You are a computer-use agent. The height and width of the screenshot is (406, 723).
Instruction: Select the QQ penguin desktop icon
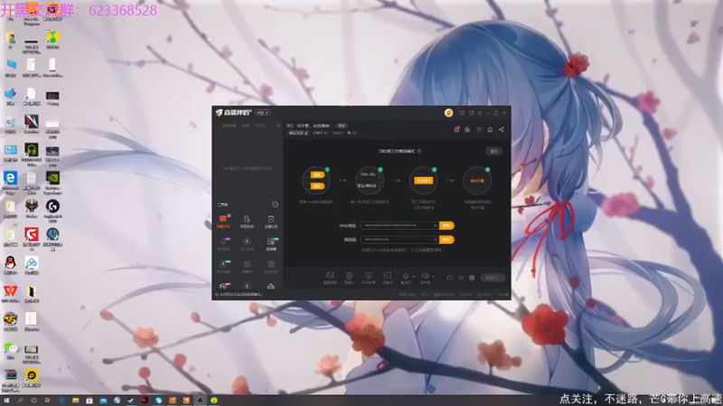(x=11, y=265)
